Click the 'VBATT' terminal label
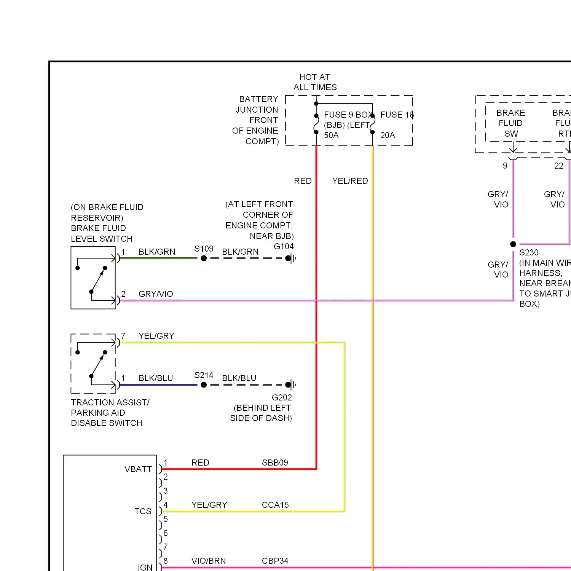Viewport: 571px width, 571px height. 138,469
